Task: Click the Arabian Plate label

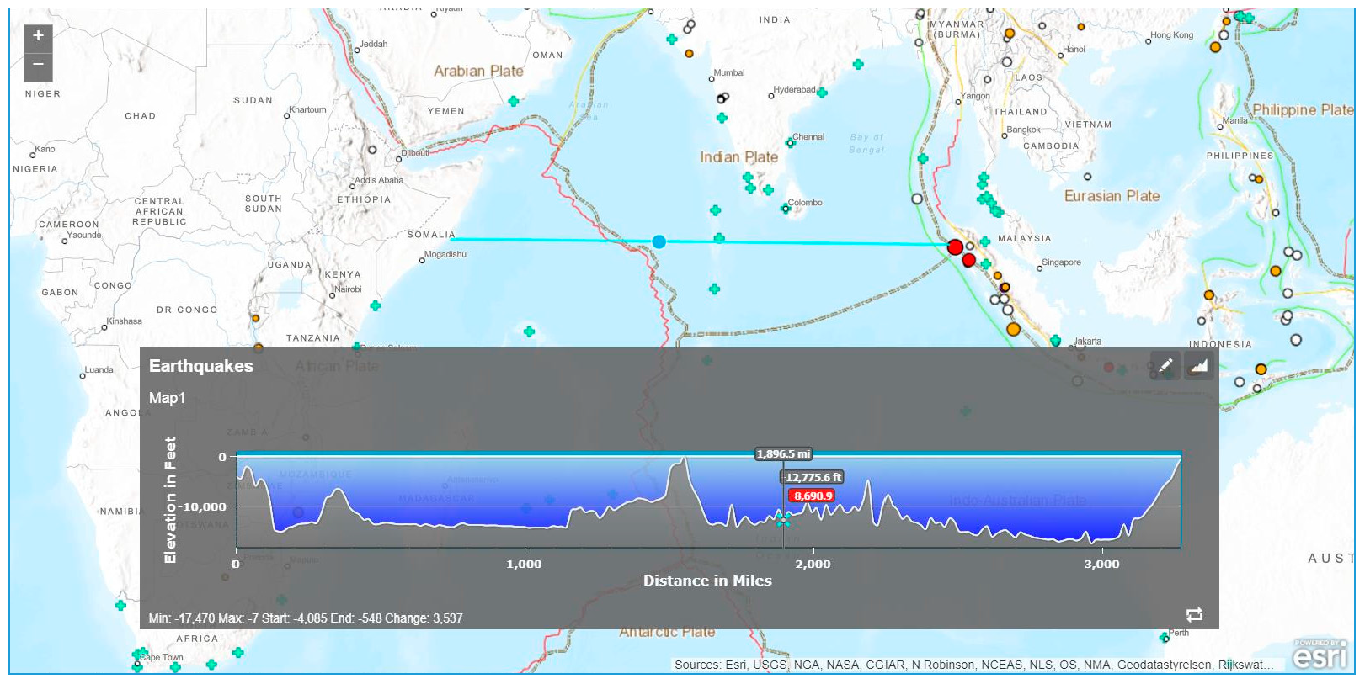Action: click(x=478, y=72)
